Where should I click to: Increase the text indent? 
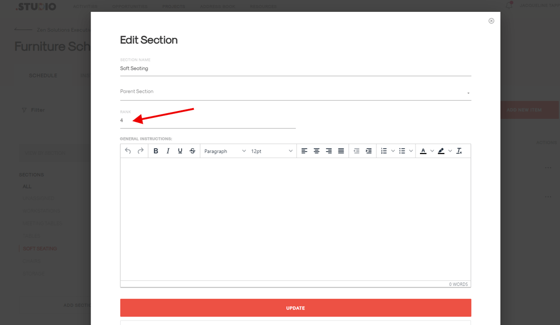369,151
